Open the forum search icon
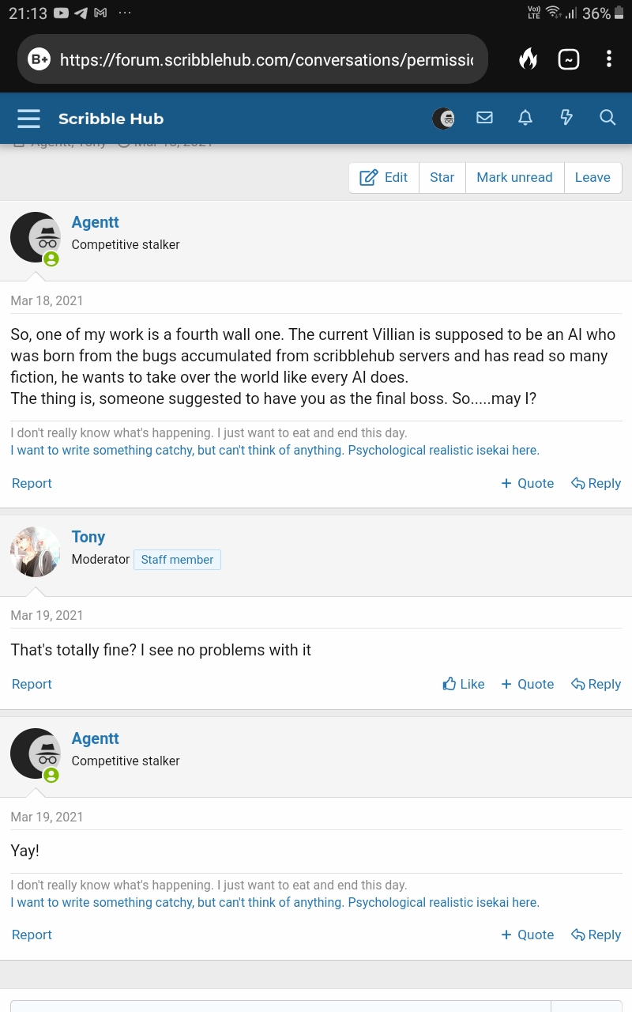 click(608, 118)
